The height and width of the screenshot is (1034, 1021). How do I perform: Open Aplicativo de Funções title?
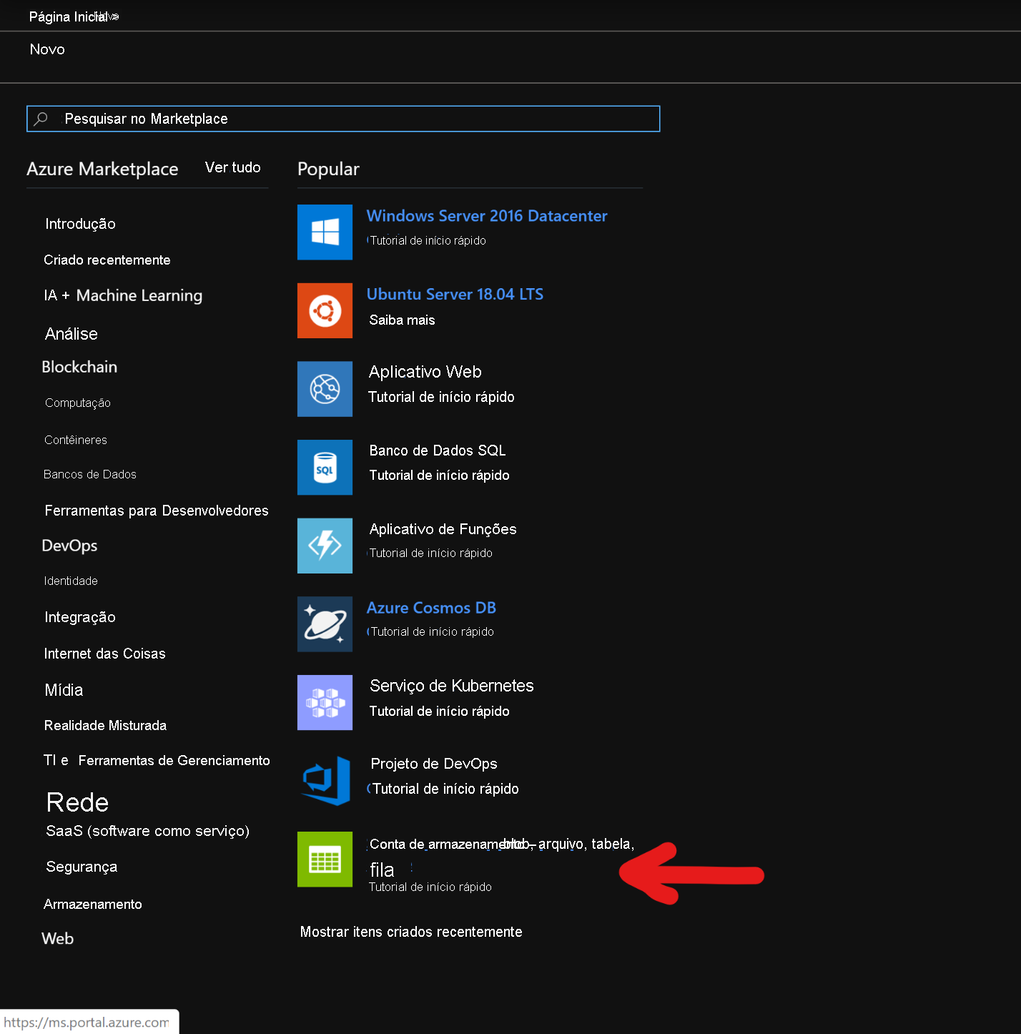(443, 529)
